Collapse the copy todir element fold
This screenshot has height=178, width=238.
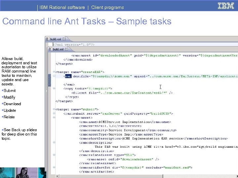click(54, 88)
